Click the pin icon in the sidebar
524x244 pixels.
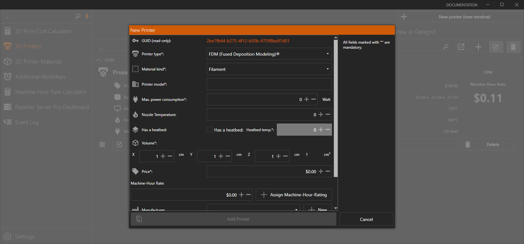point(87,16)
